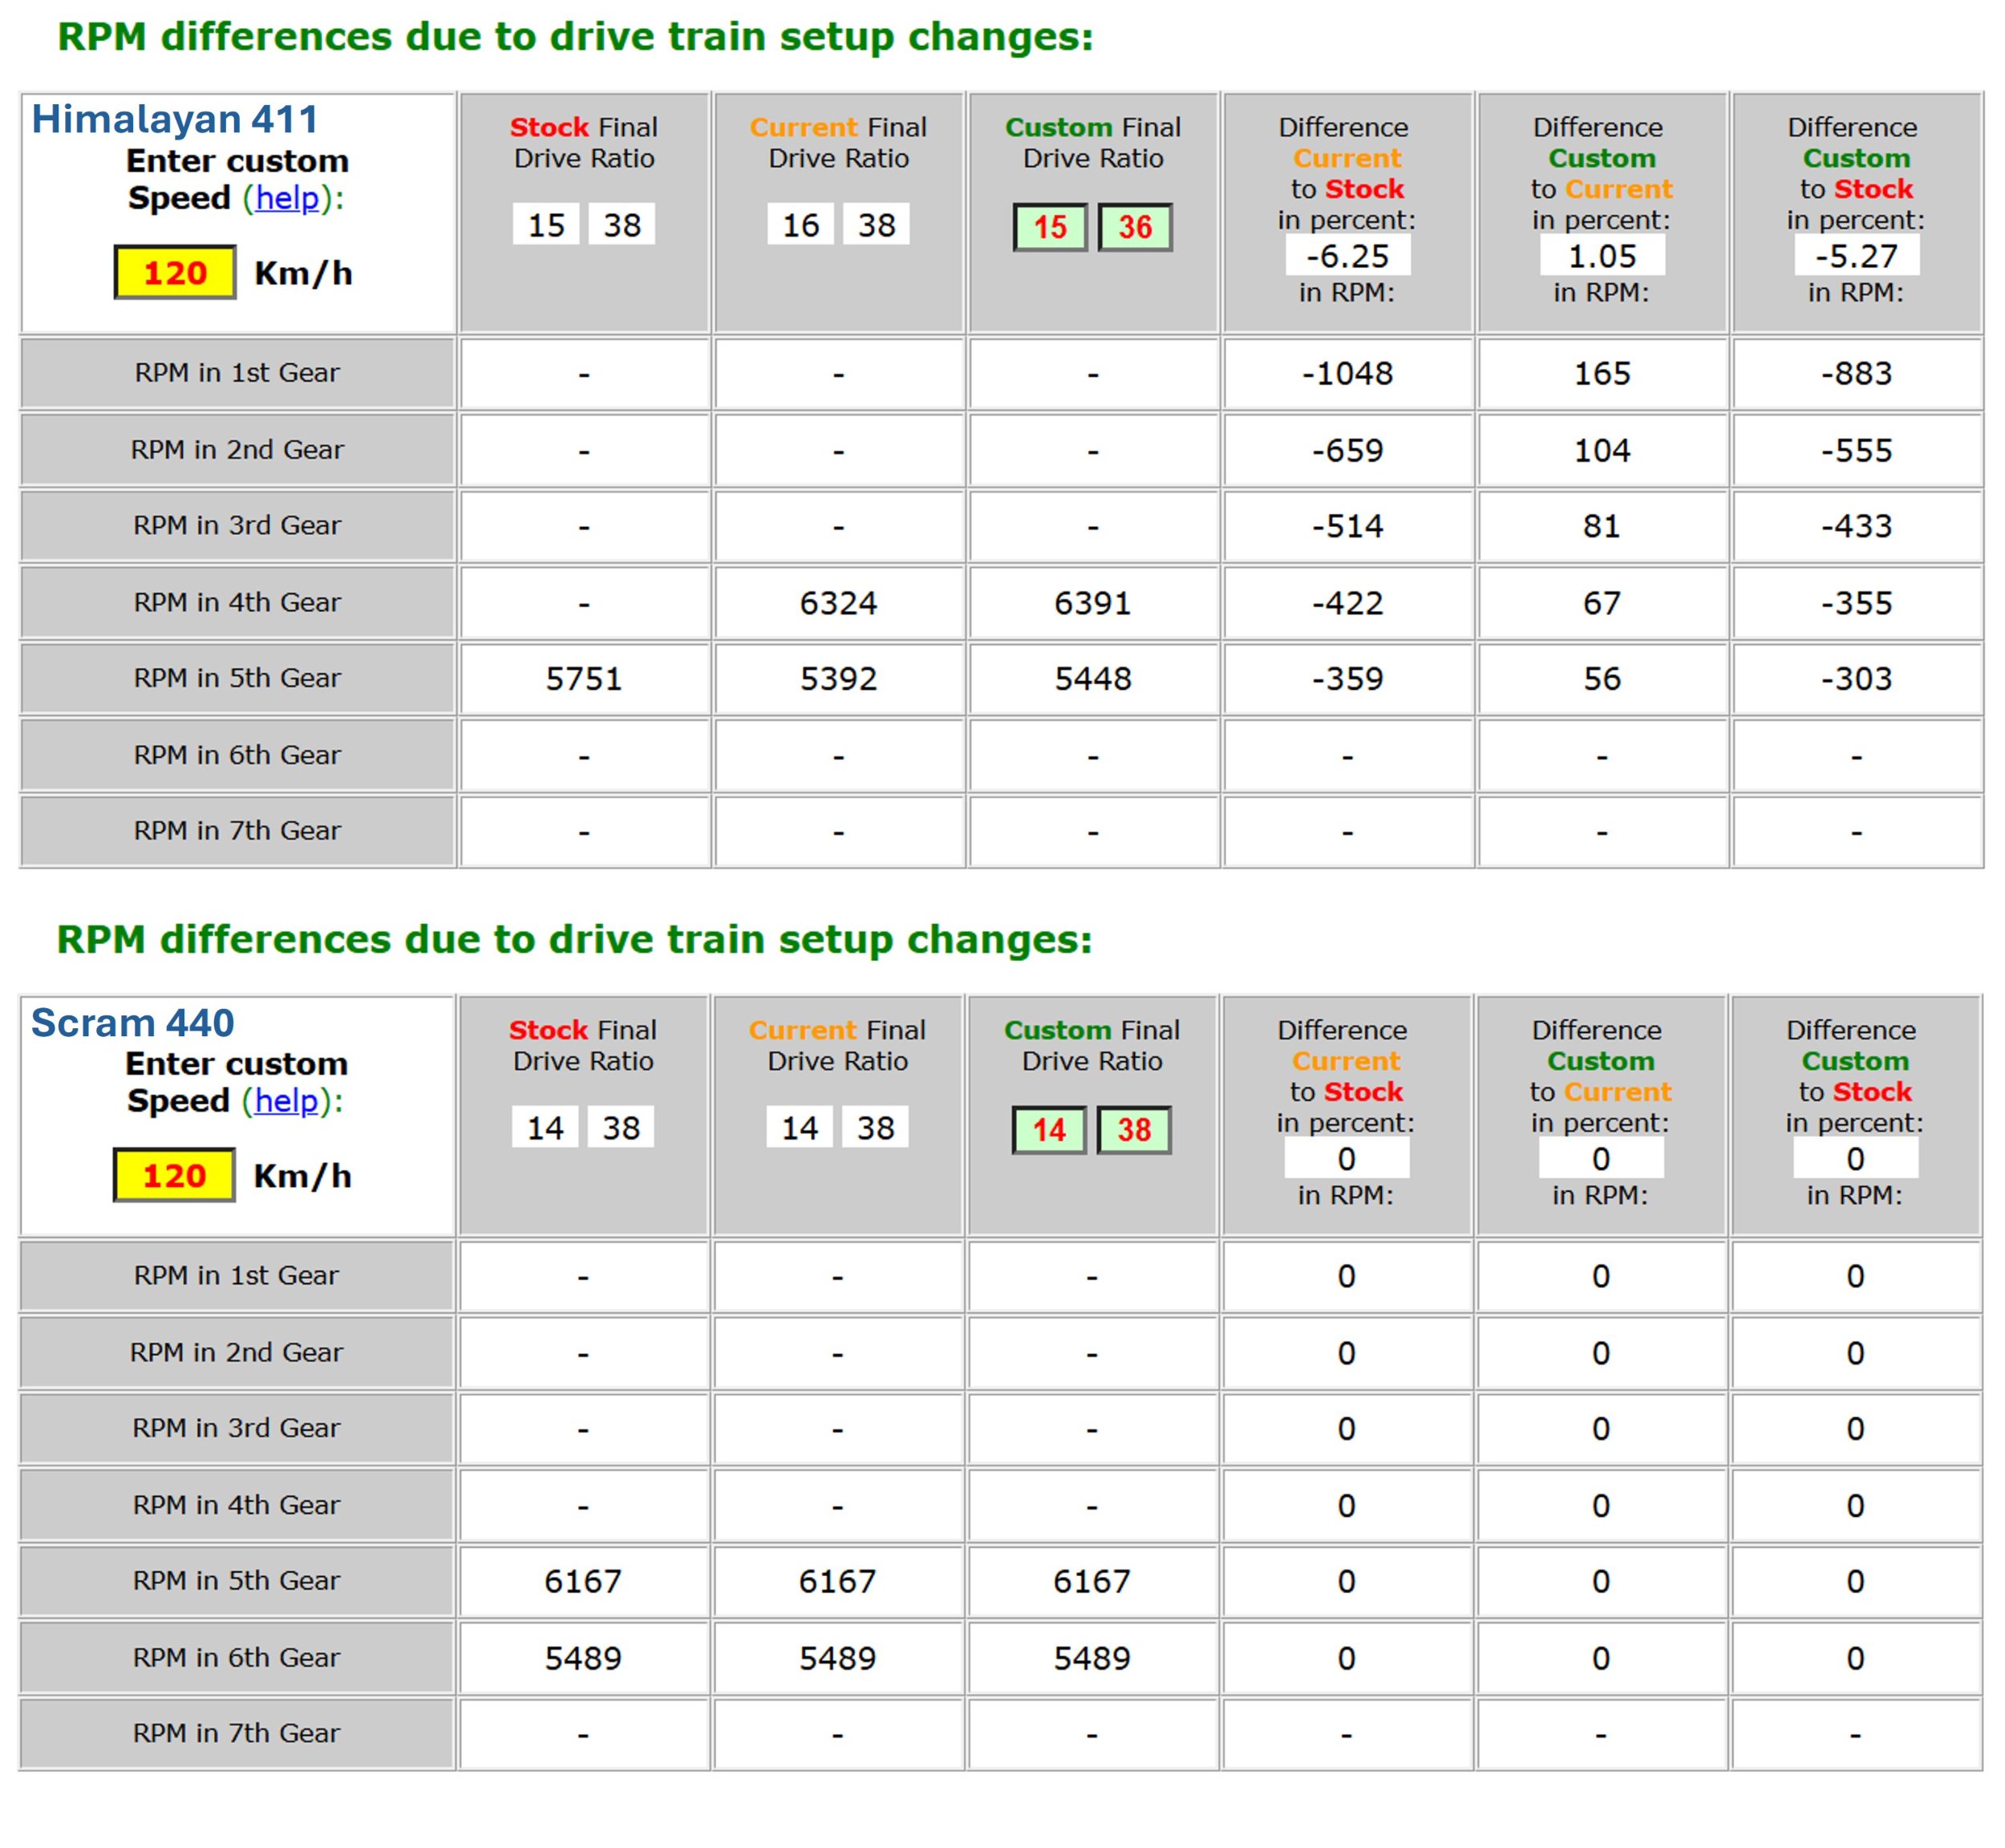The height and width of the screenshot is (1848, 2005).
Task: Click the Scram 440 title text
Action: (x=132, y=1023)
